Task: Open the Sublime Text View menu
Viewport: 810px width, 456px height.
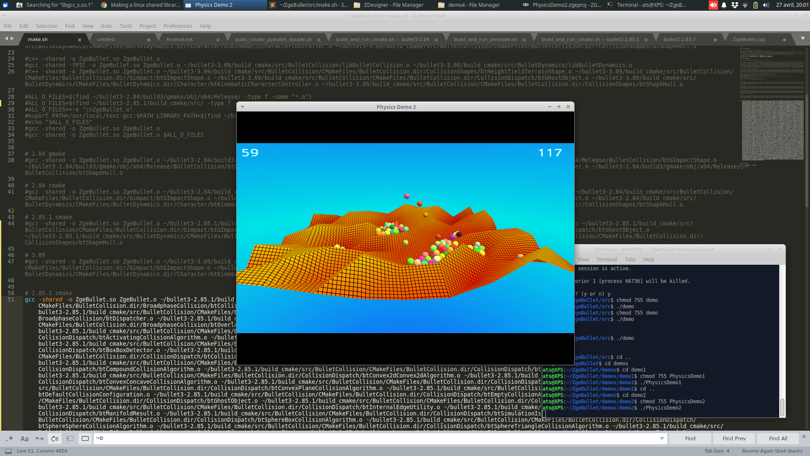Action: click(x=88, y=26)
